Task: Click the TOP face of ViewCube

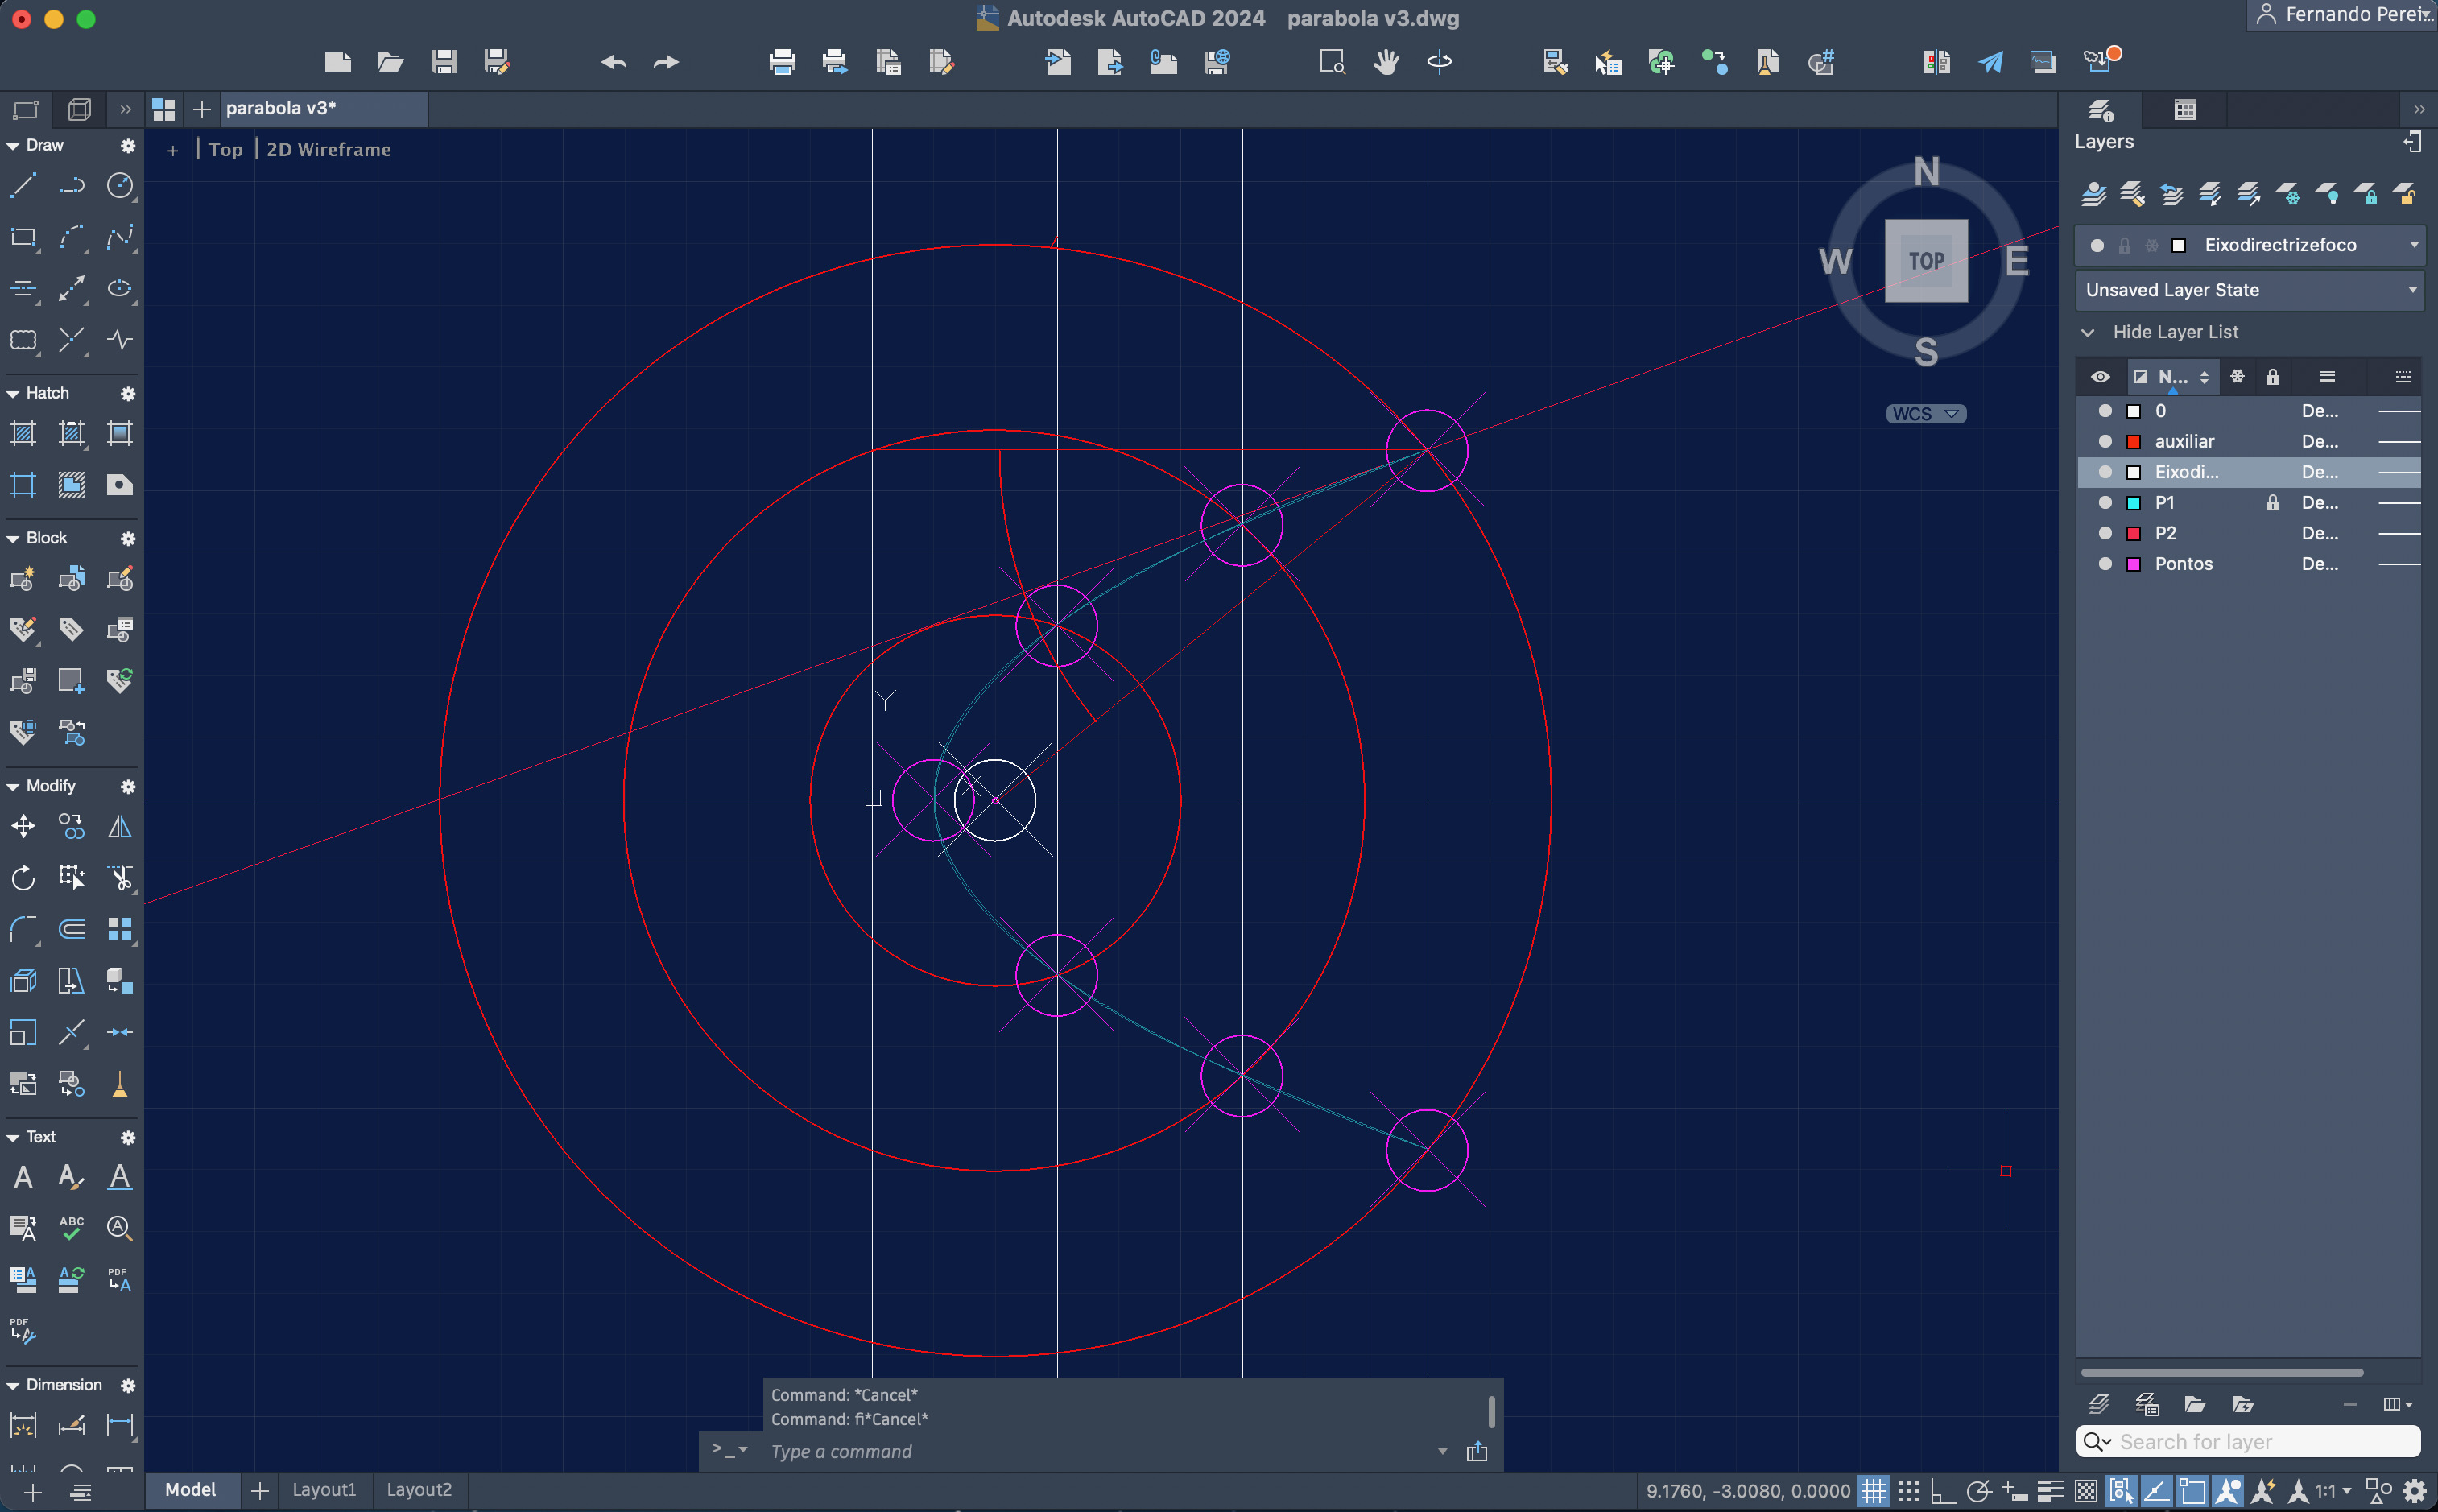Action: pos(1926,261)
